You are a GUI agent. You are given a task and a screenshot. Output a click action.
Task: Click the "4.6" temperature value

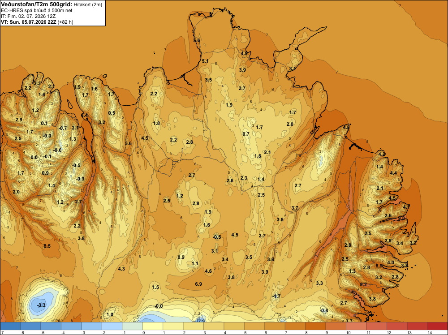pos(208,271)
